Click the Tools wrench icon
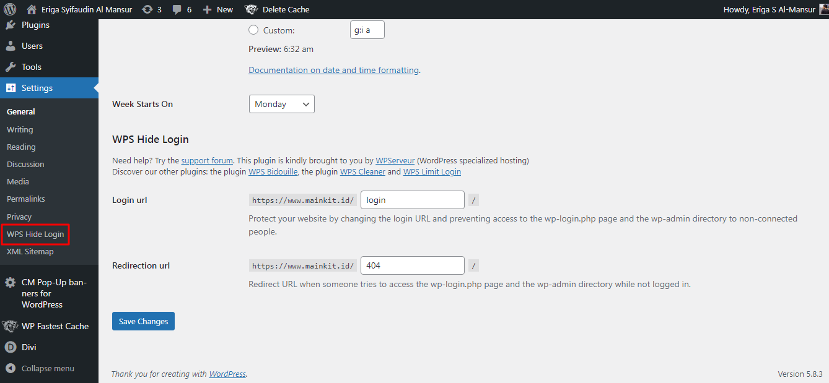 [x=11, y=66]
